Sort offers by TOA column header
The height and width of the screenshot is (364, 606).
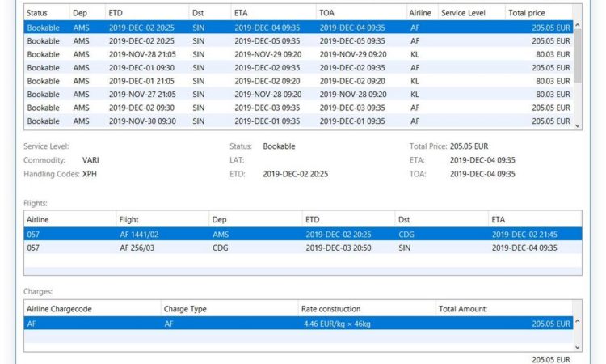pyautogui.click(x=361, y=13)
